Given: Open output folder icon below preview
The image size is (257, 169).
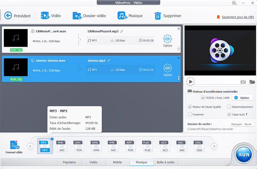Looking at the screenshot, I should (x=252, y=82).
